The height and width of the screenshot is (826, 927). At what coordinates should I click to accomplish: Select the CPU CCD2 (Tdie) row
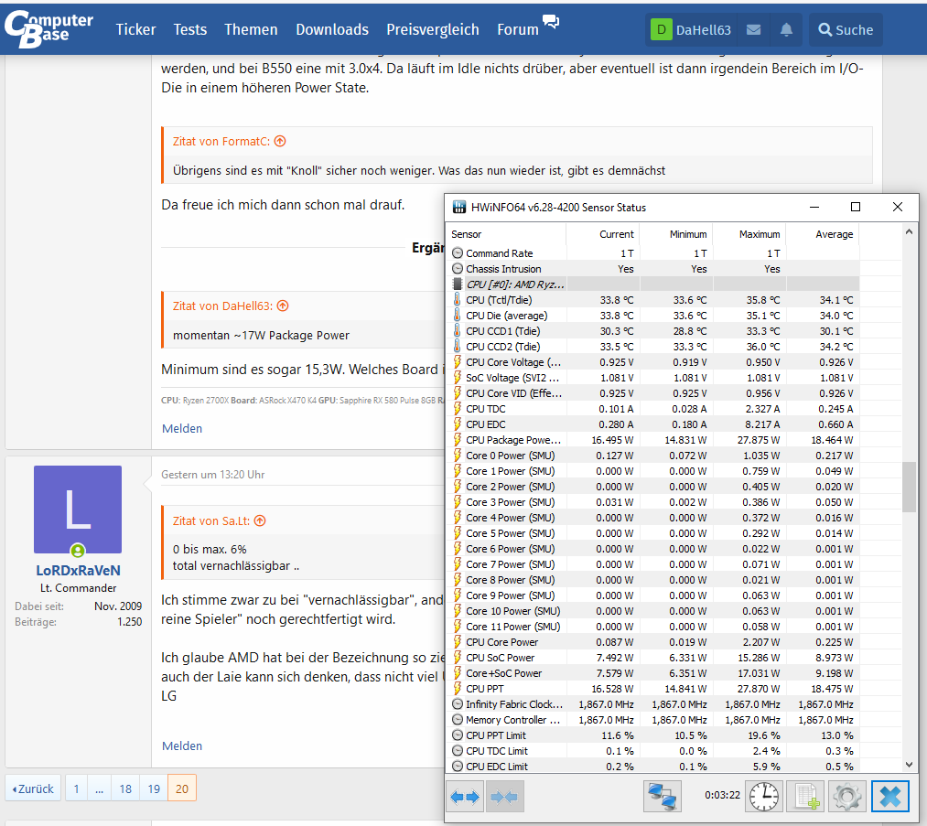click(652, 347)
